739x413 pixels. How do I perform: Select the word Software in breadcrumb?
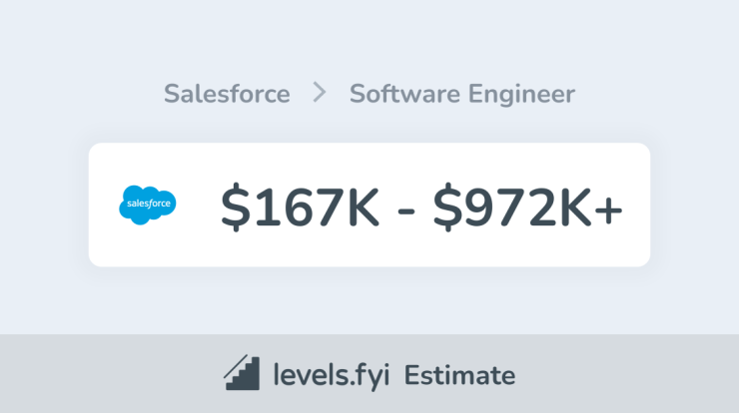tap(404, 93)
